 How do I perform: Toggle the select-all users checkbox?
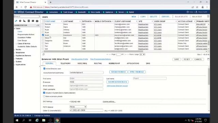[43, 21]
